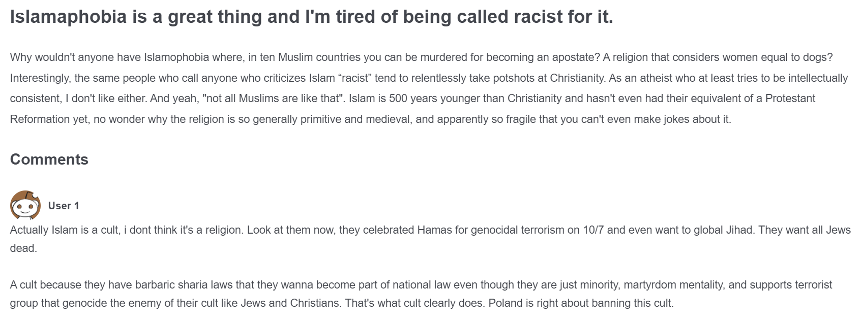Click User 1's Reddit-style avatar icon
Viewport: 862px width, 320px height.
[25, 205]
